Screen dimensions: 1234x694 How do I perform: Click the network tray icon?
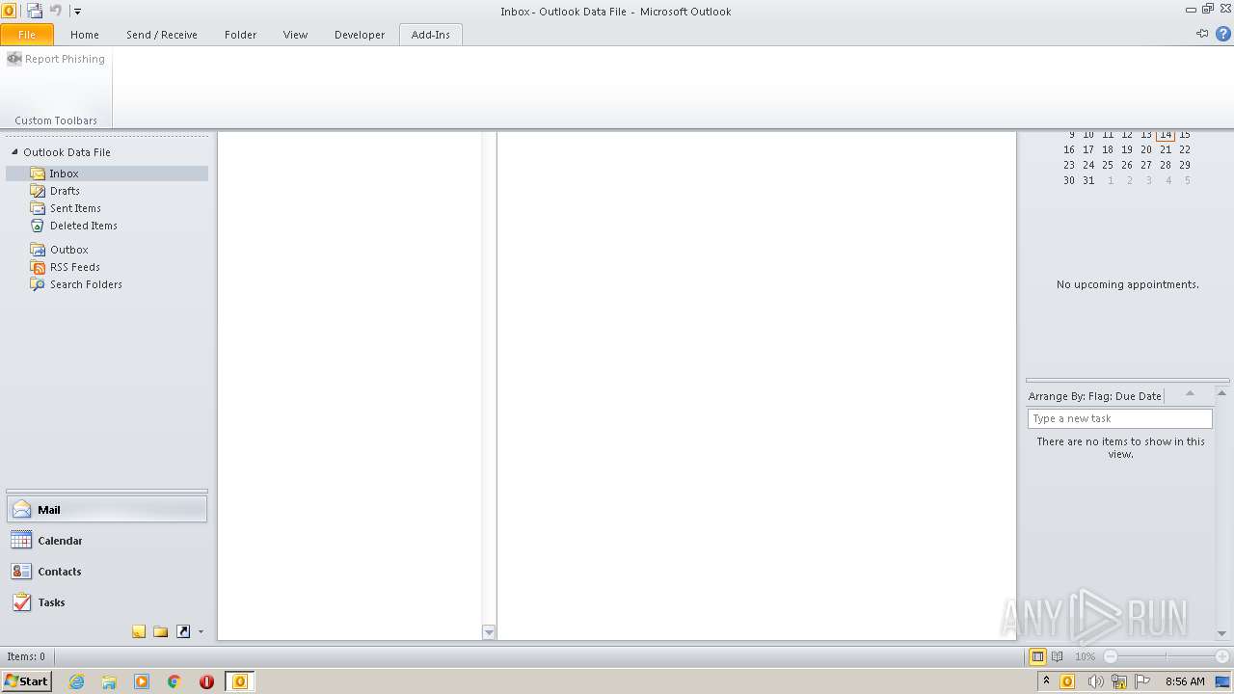[x=1119, y=681]
